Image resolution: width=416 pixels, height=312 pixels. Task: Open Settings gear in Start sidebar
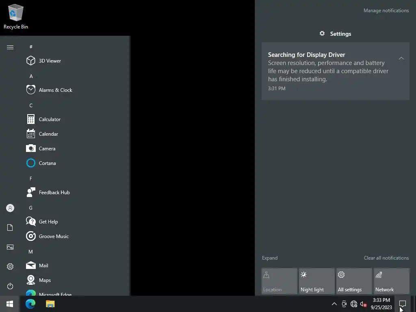coord(10,266)
